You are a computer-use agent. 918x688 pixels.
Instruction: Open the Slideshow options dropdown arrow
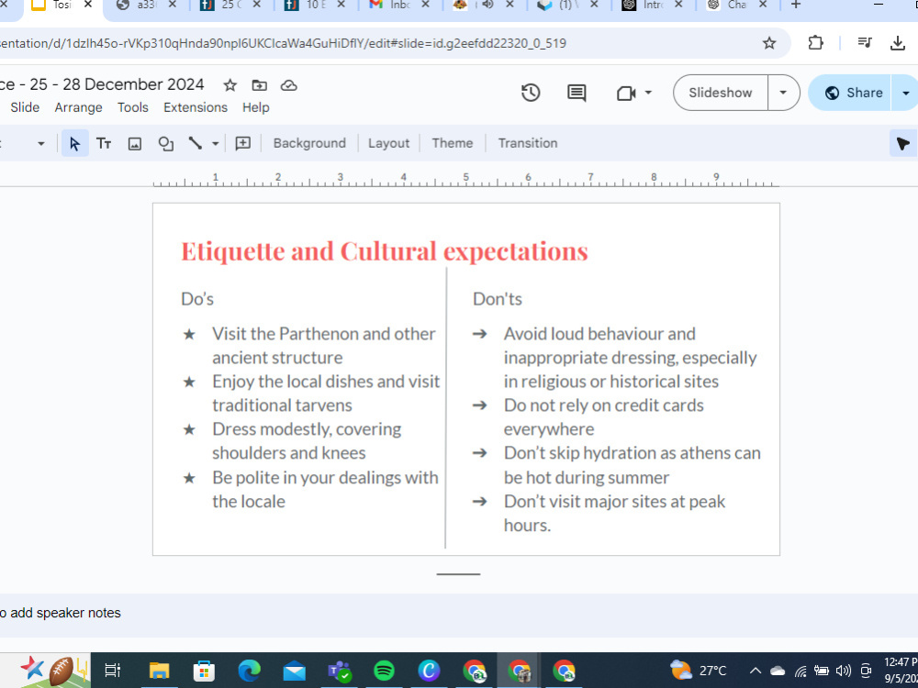point(783,93)
